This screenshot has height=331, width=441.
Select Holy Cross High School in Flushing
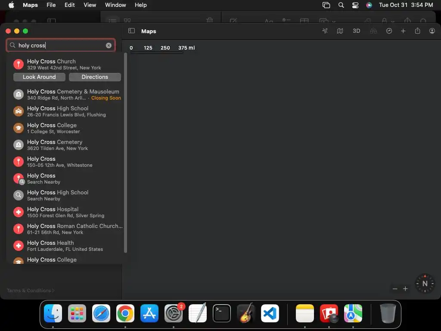[x=67, y=111]
